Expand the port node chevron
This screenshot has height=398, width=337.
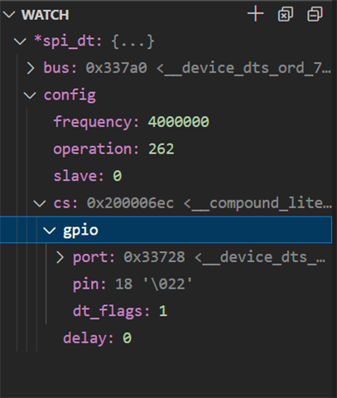click(x=60, y=257)
